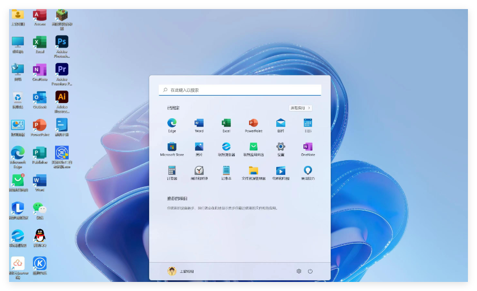This screenshot has width=477, height=291.
Task: Click the 所有应用 all apps button
Action: tap(300, 108)
